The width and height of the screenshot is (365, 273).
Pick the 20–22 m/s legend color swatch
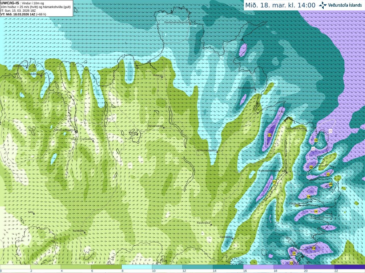coord(319,267)
